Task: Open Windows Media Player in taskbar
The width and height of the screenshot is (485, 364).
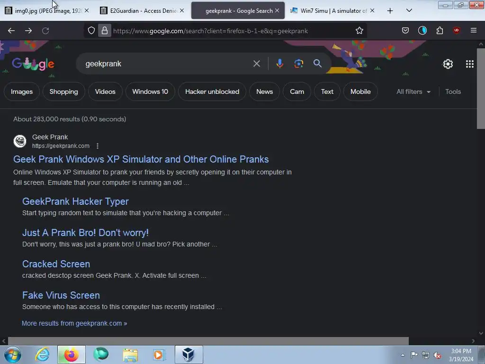Action: click(159, 355)
